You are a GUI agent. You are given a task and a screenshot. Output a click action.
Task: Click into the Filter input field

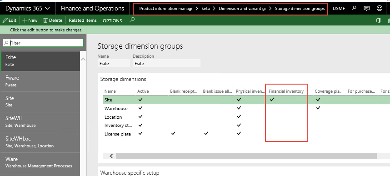click(x=43, y=43)
